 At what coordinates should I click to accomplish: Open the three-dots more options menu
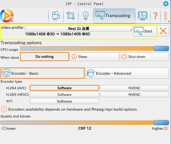tap(166, 16)
